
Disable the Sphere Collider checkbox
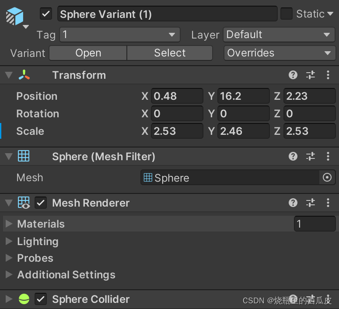tap(41, 299)
